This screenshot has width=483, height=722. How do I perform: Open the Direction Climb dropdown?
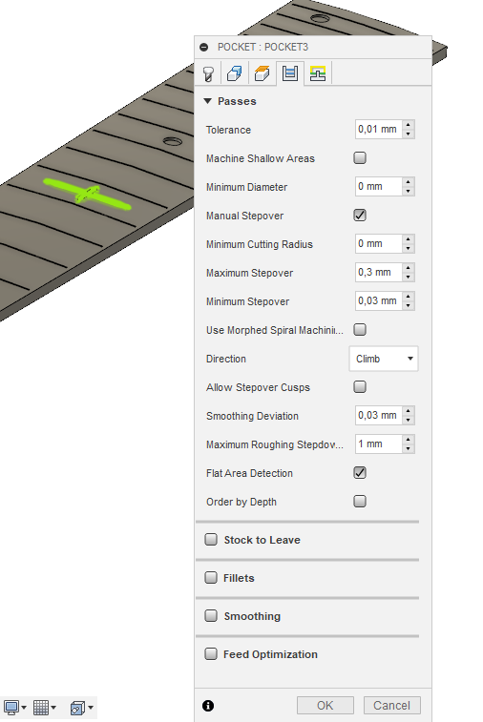coord(384,359)
